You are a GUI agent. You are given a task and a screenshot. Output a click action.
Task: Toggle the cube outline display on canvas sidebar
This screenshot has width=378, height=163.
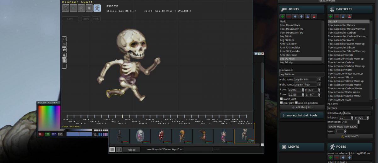(64, 44)
